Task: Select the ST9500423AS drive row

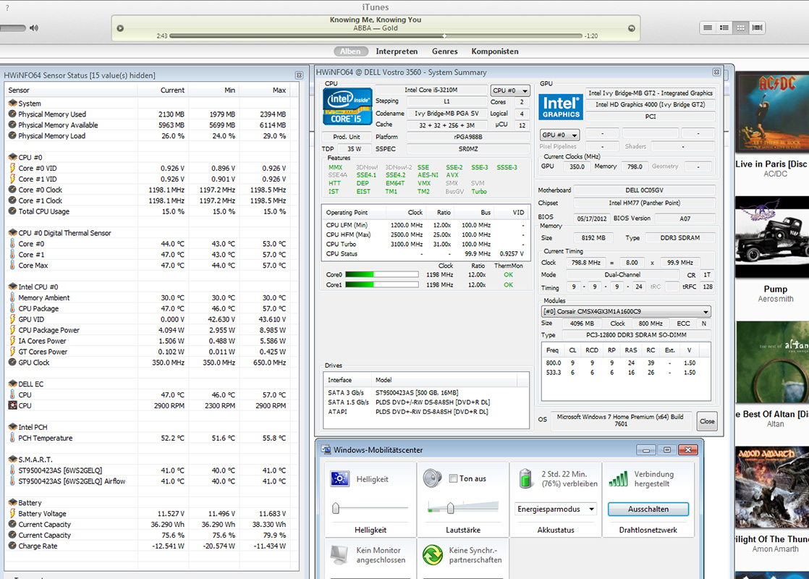Action: (425, 393)
